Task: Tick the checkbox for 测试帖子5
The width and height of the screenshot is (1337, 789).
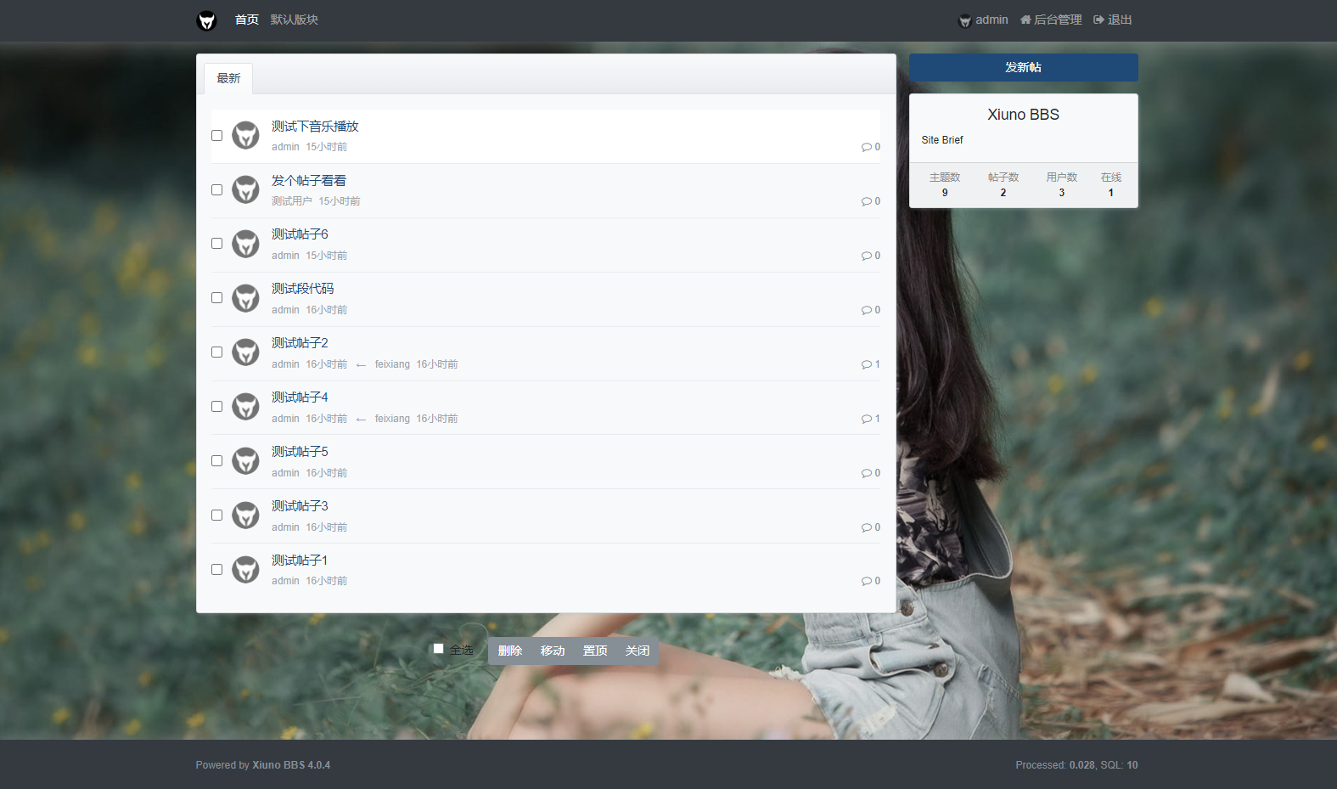Action: 216,460
